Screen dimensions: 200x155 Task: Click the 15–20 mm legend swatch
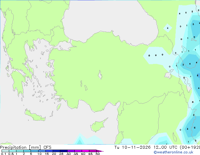pyautogui.click(x=49, y=151)
